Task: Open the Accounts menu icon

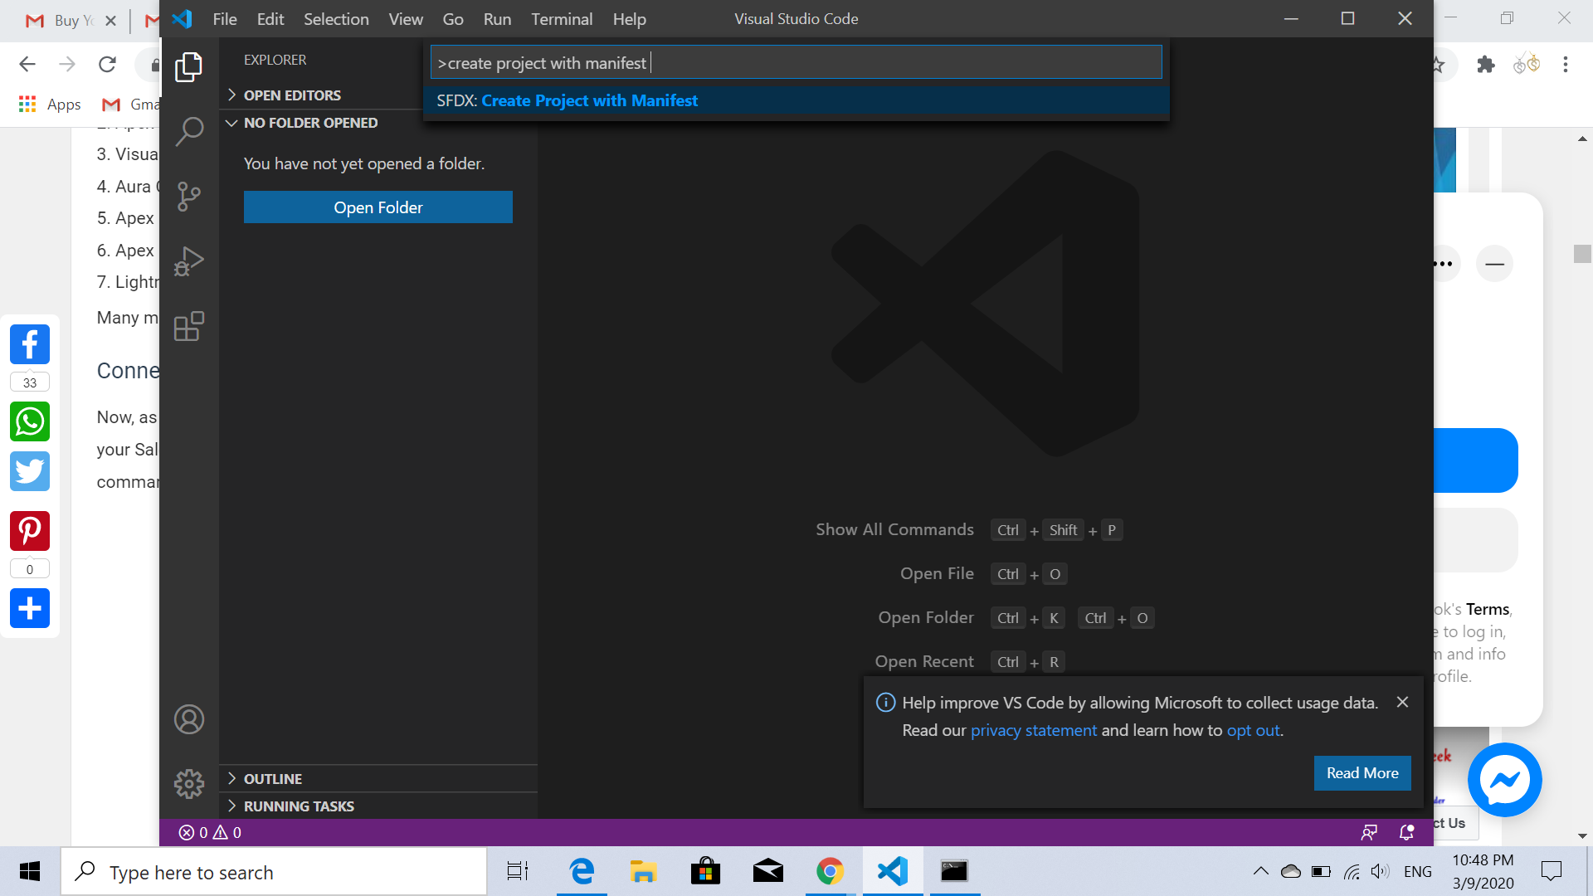Action: click(x=188, y=719)
